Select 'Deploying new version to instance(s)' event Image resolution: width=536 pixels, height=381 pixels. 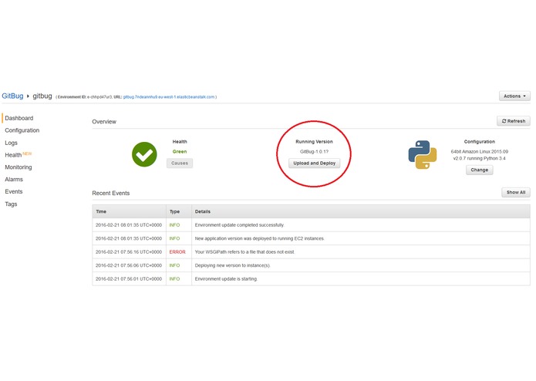click(311, 265)
